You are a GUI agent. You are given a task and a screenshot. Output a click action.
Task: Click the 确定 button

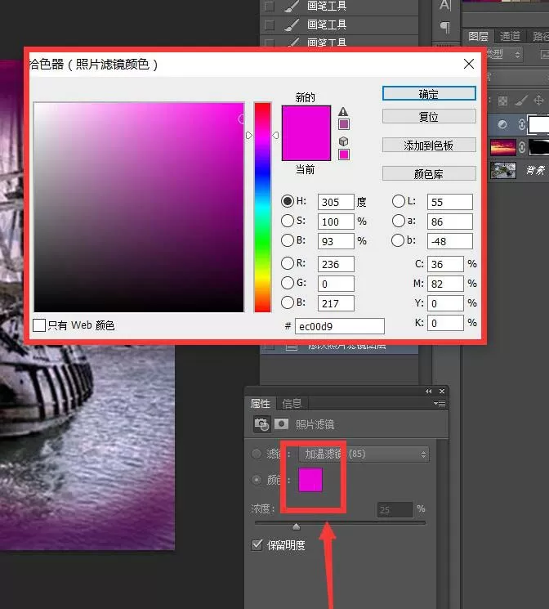(429, 94)
